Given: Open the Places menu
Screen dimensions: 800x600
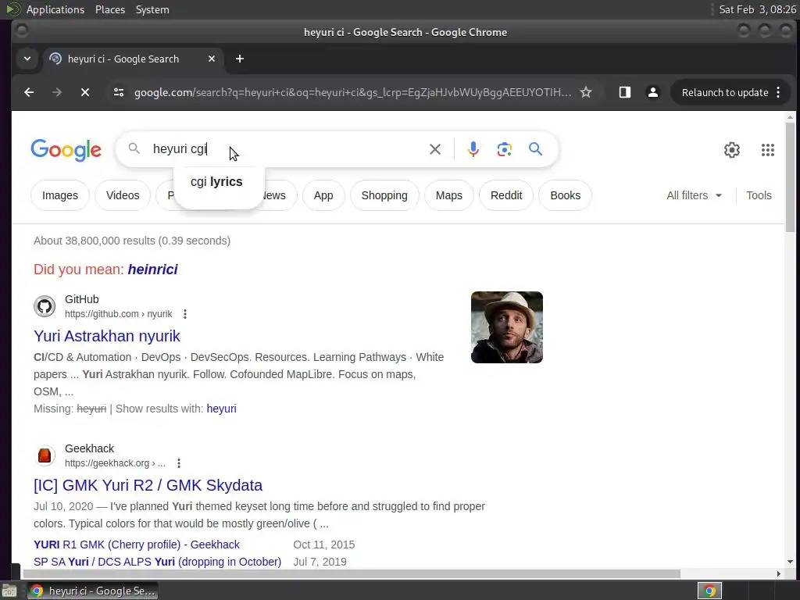Looking at the screenshot, I should (x=110, y=9).
